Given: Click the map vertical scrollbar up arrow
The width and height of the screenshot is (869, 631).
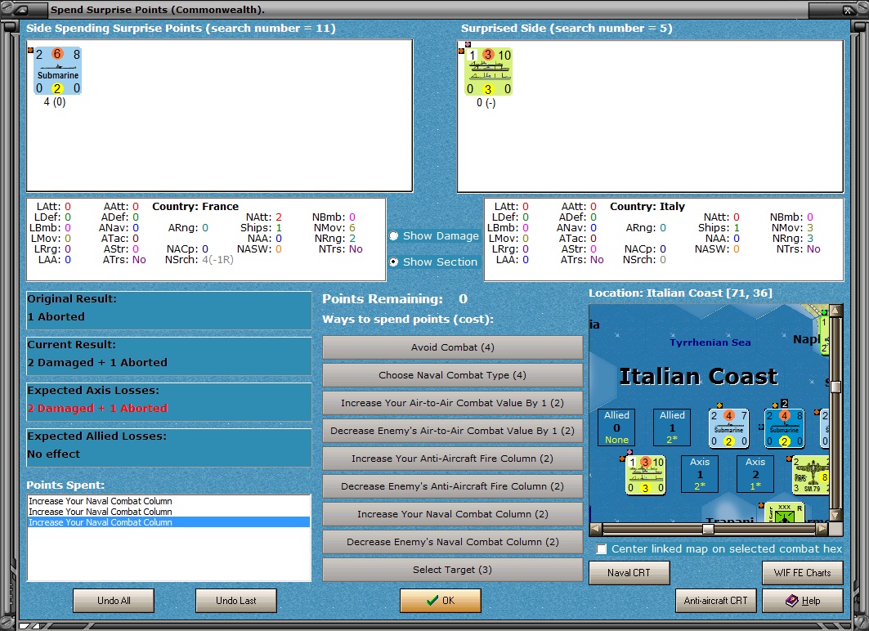Looking at the screenshot, I should (835, 311).
